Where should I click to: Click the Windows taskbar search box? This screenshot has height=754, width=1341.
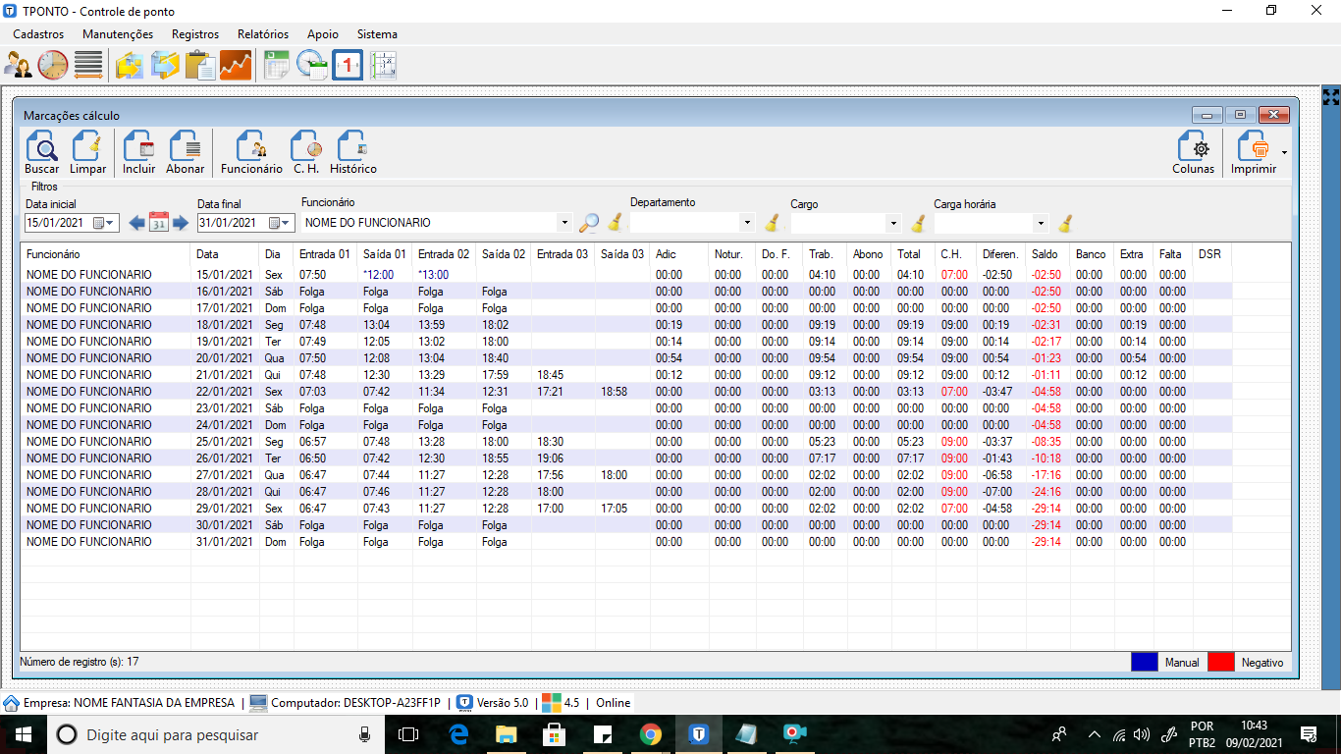(x=215, y=734)
